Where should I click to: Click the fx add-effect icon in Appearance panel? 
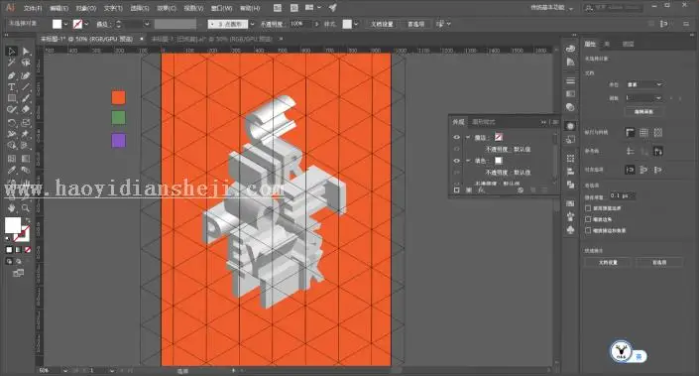coord(481,190)
